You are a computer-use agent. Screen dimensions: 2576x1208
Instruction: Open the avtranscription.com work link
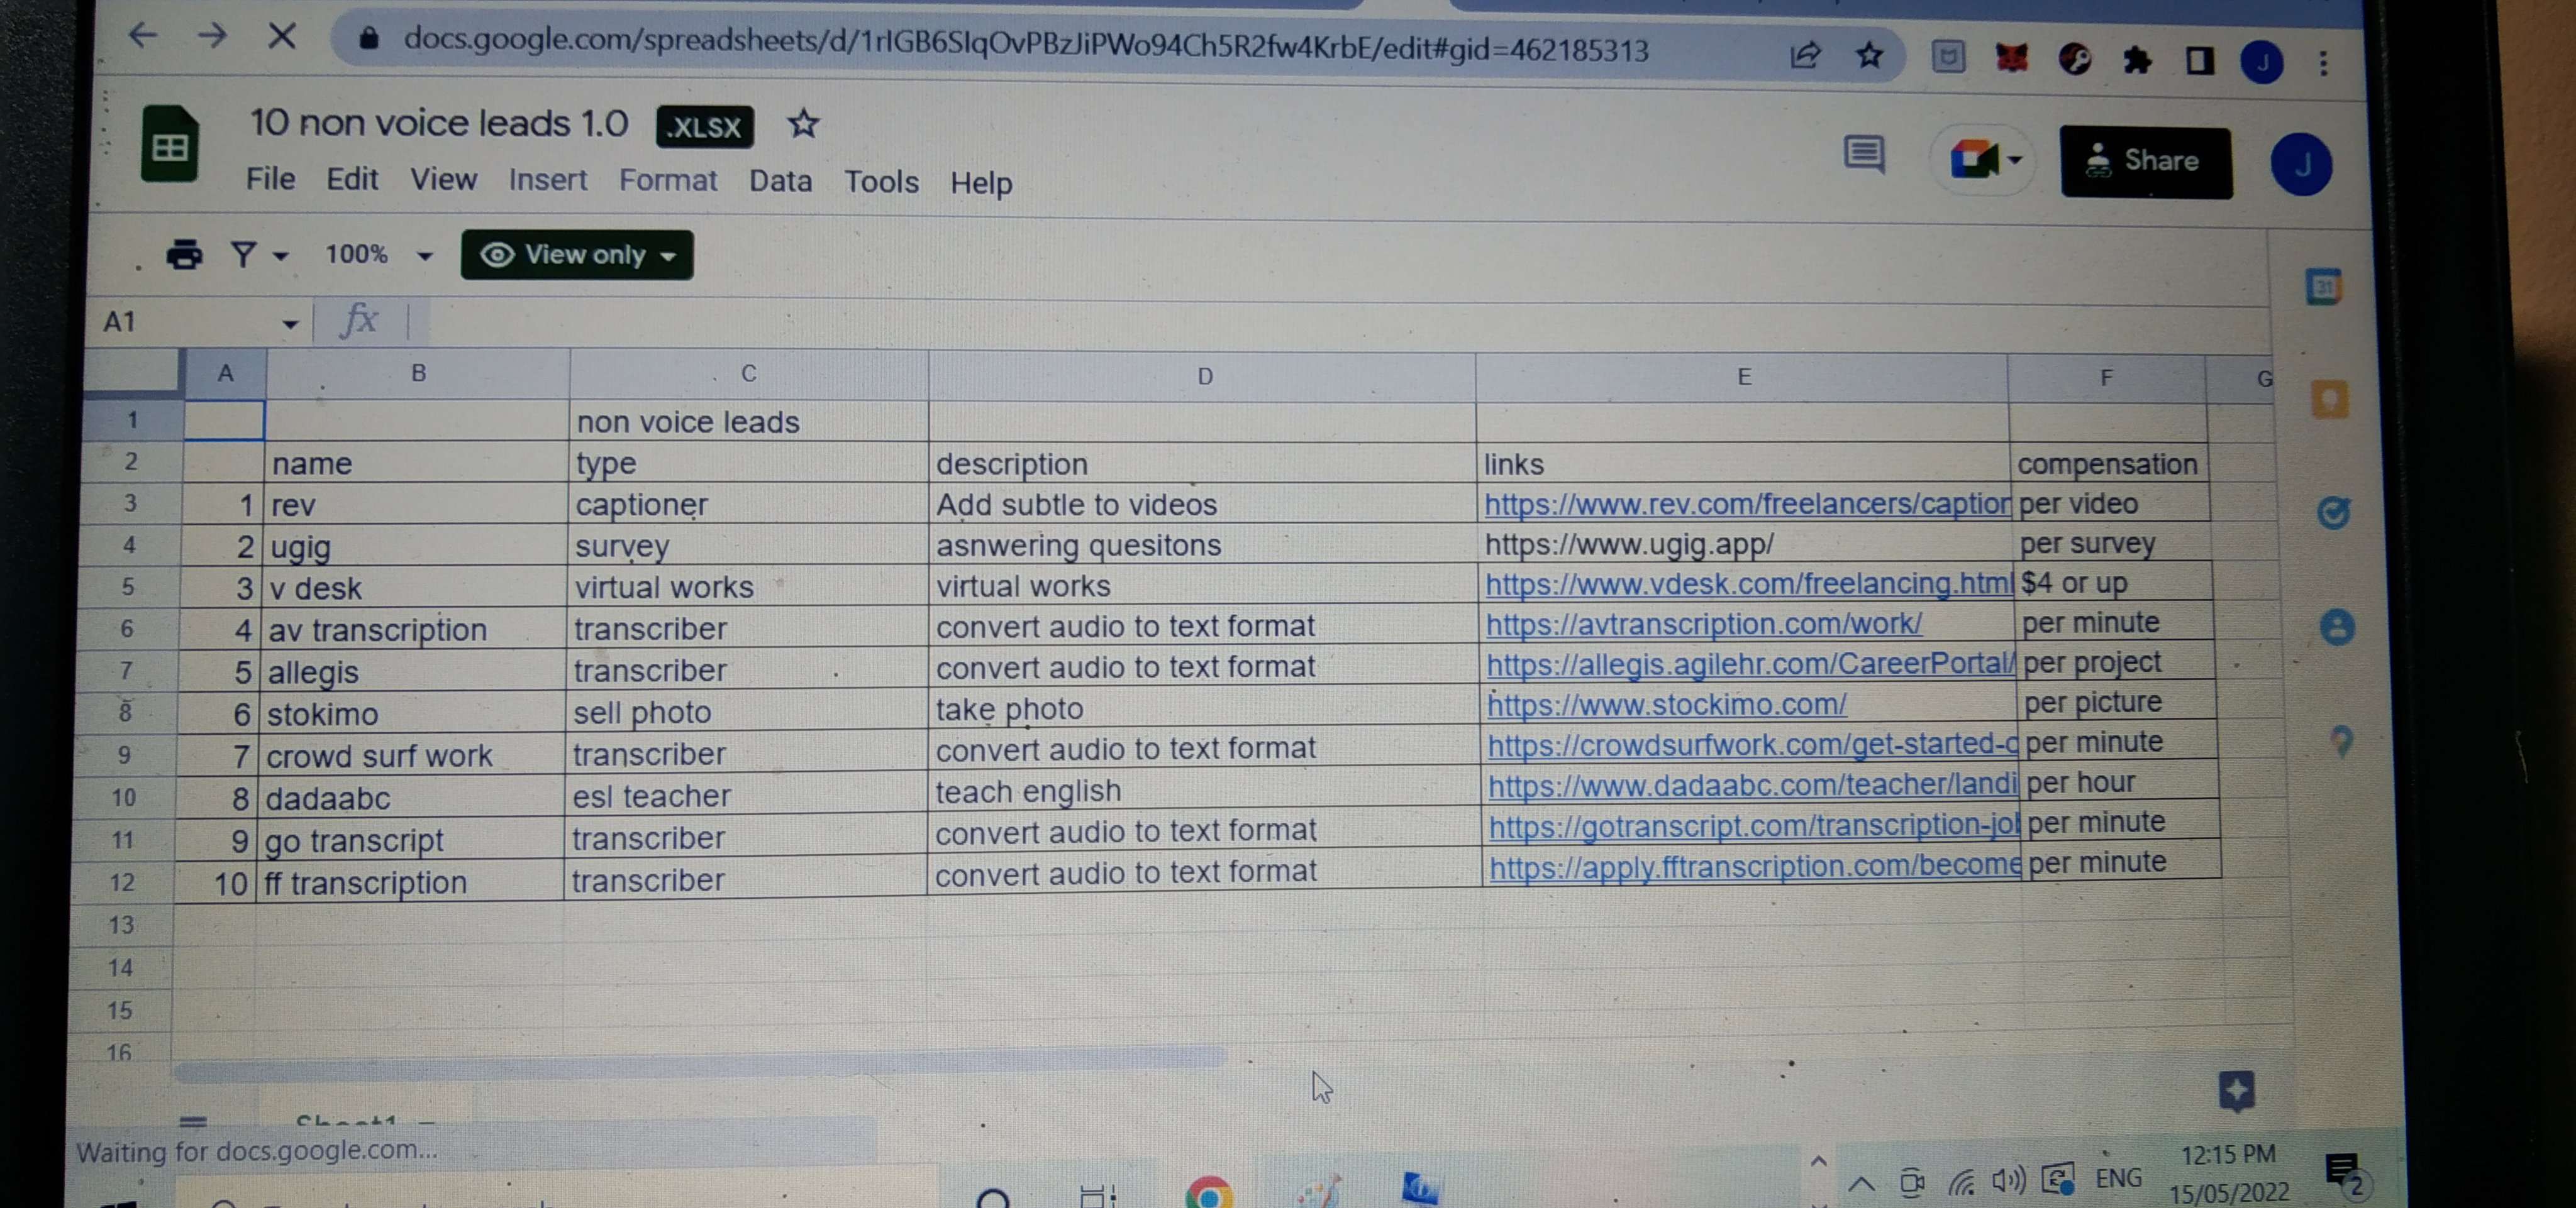tap(1704, 623)
